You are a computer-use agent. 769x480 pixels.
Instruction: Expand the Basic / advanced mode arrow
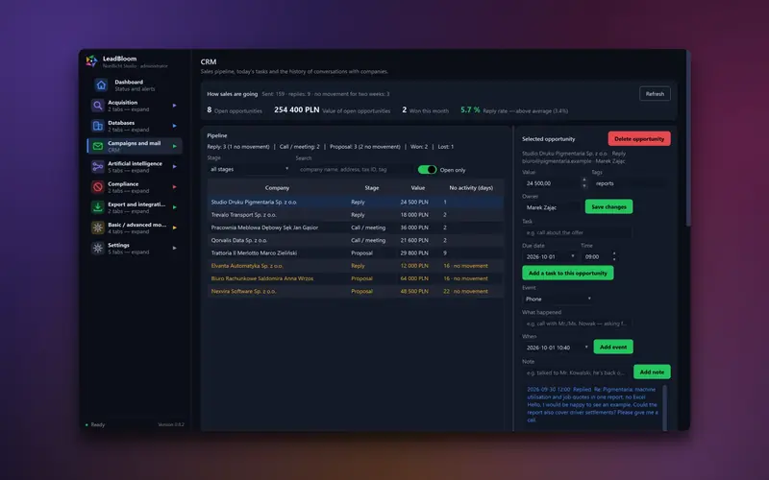174,228
